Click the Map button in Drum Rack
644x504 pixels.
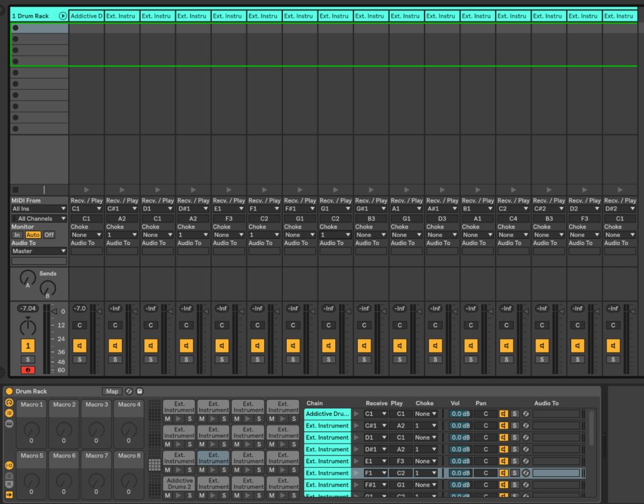pos(112,391)
